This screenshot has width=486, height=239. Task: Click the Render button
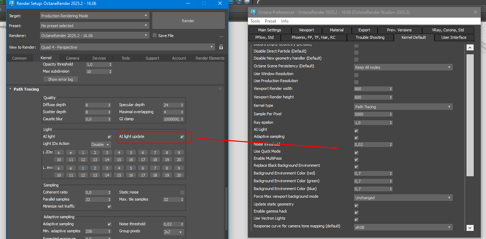188,21
